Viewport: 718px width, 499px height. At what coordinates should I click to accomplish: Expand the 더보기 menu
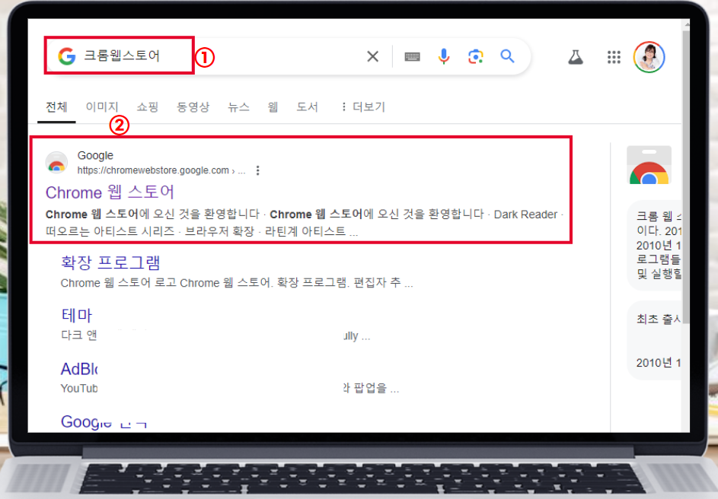pos(363,107)
